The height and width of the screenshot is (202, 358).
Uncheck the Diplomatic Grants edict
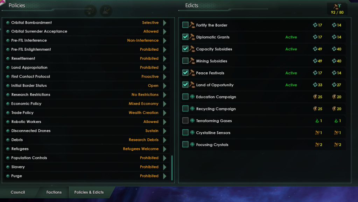pyautogui.click(x=185, y=37)
